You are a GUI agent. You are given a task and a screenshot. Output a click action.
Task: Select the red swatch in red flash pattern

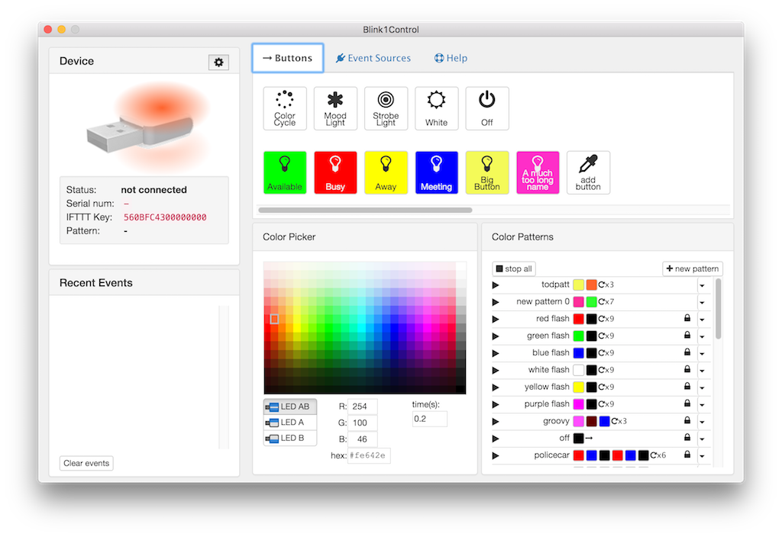[579, 318]
